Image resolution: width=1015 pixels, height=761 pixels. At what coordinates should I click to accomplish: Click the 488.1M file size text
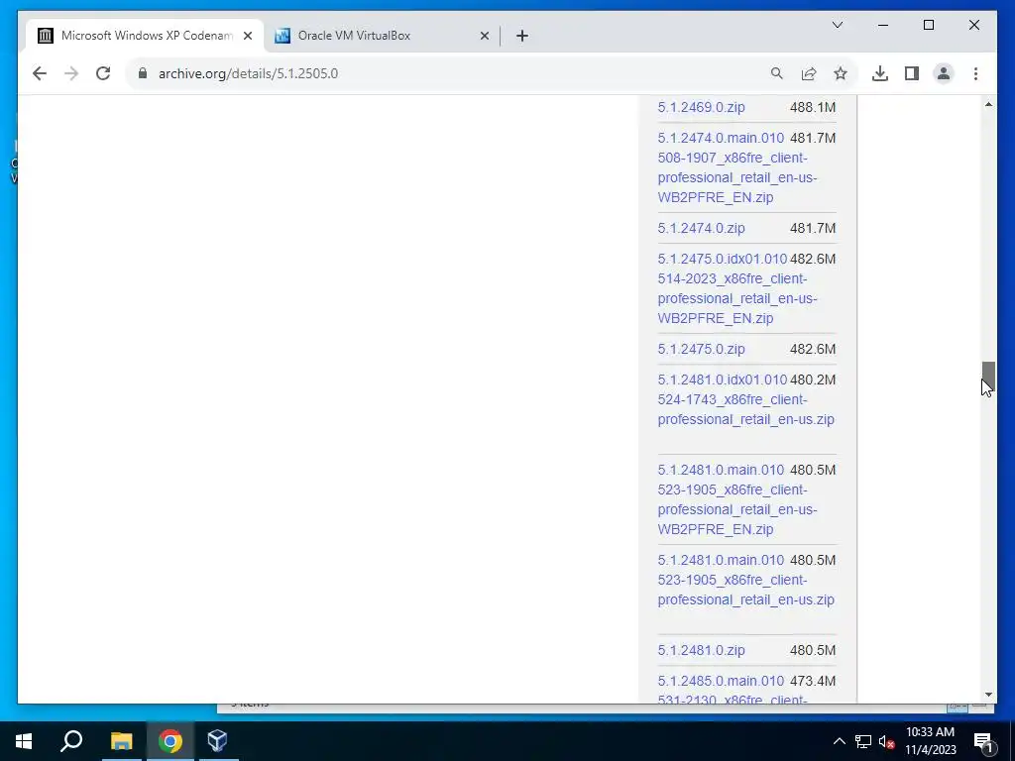click(813, 107)
